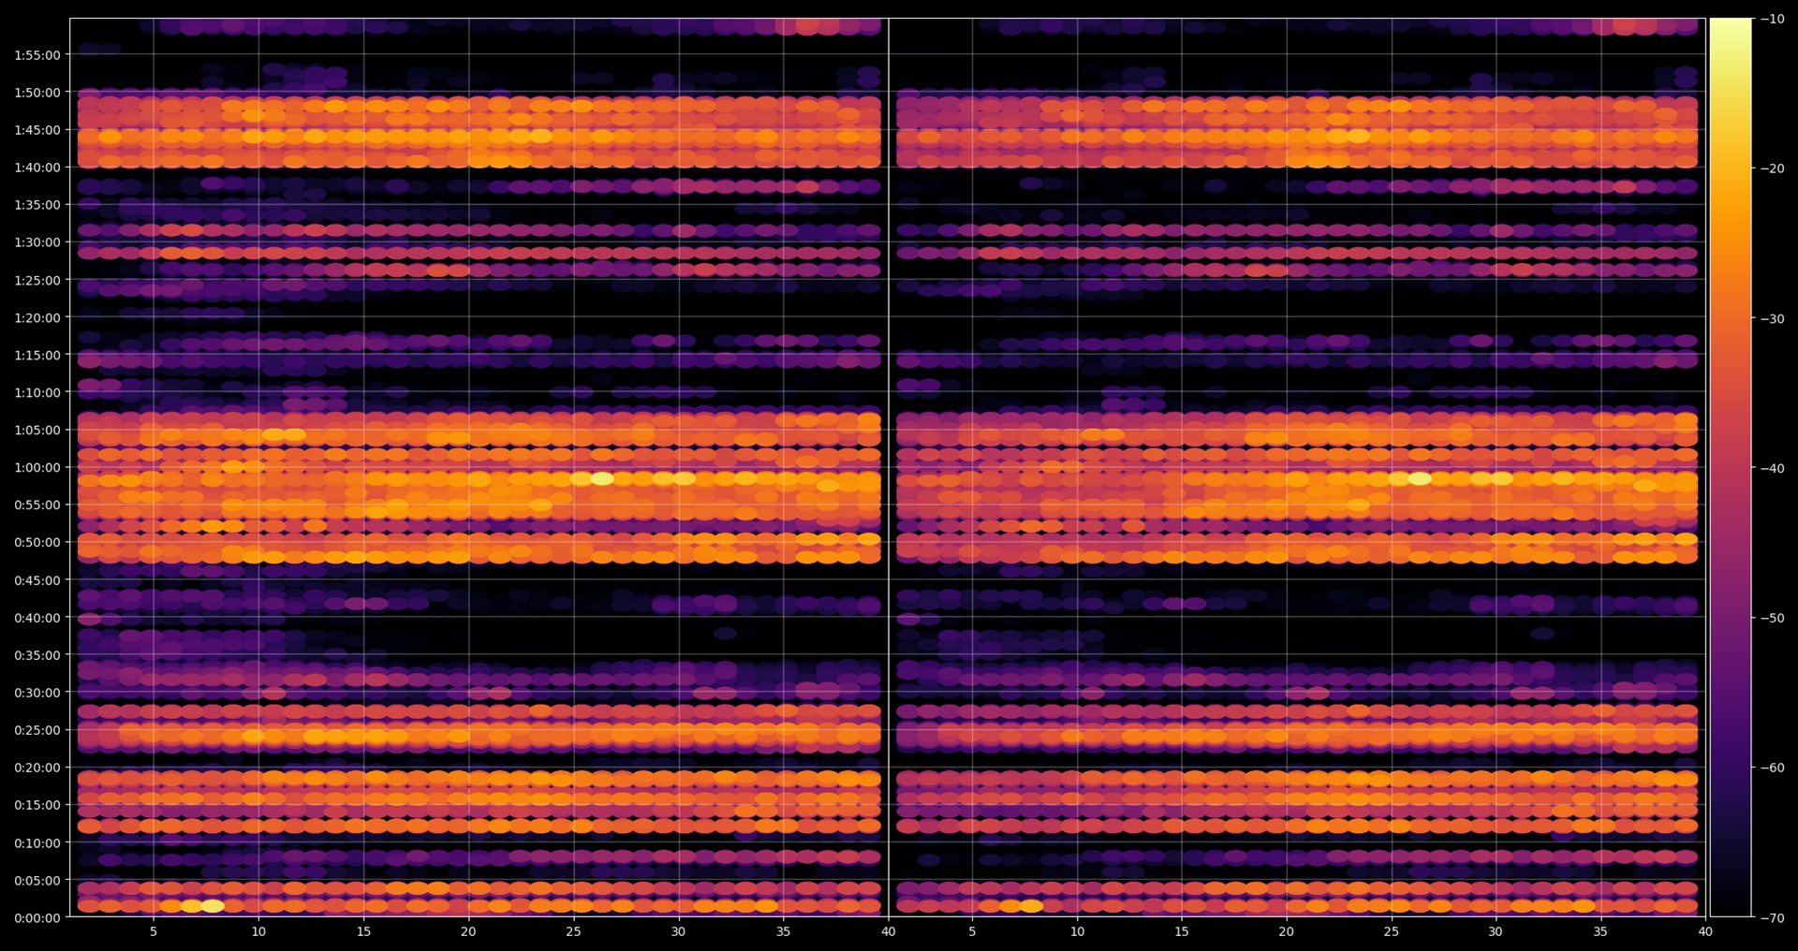Click the 1:20:00 time axis label
This screenshot has width=1798, height=951.
click(x=37, y=317)
